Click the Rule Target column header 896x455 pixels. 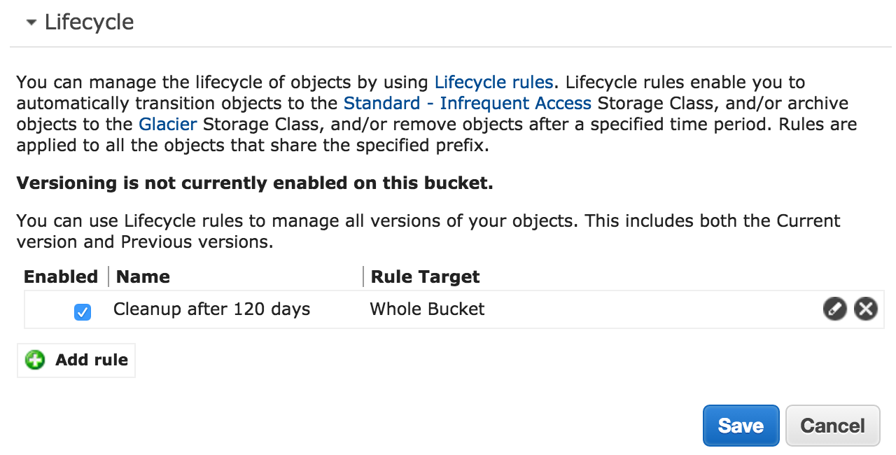(424, 276)
